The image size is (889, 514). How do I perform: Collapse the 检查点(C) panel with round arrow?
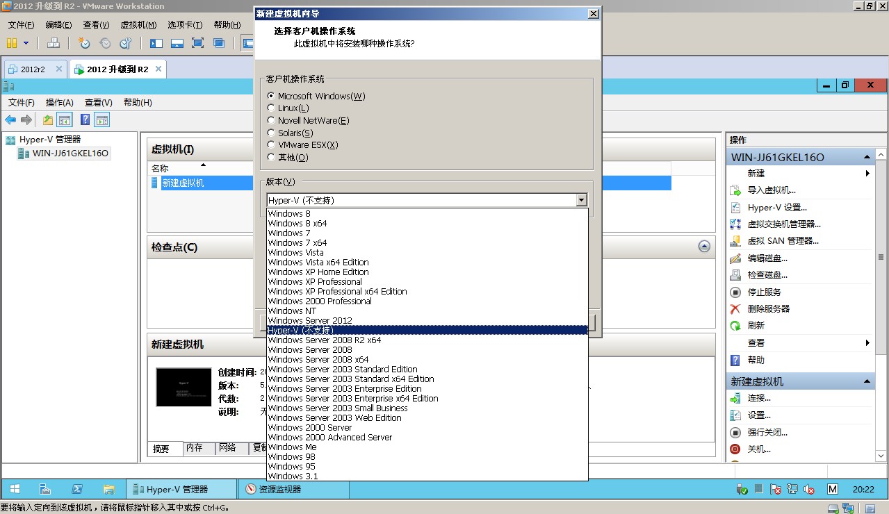pos(704,247)
